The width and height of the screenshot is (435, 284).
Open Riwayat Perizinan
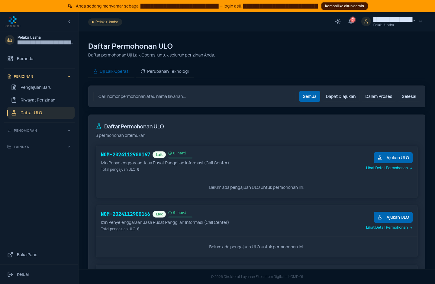tap(41, 100)
